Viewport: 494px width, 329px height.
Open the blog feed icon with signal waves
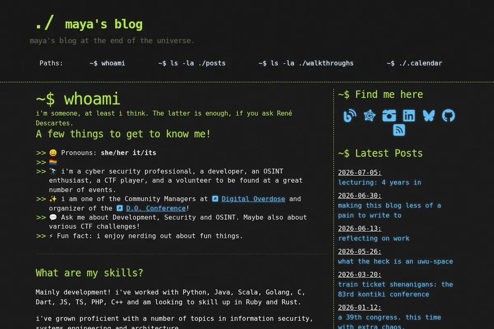pos(350,116)
